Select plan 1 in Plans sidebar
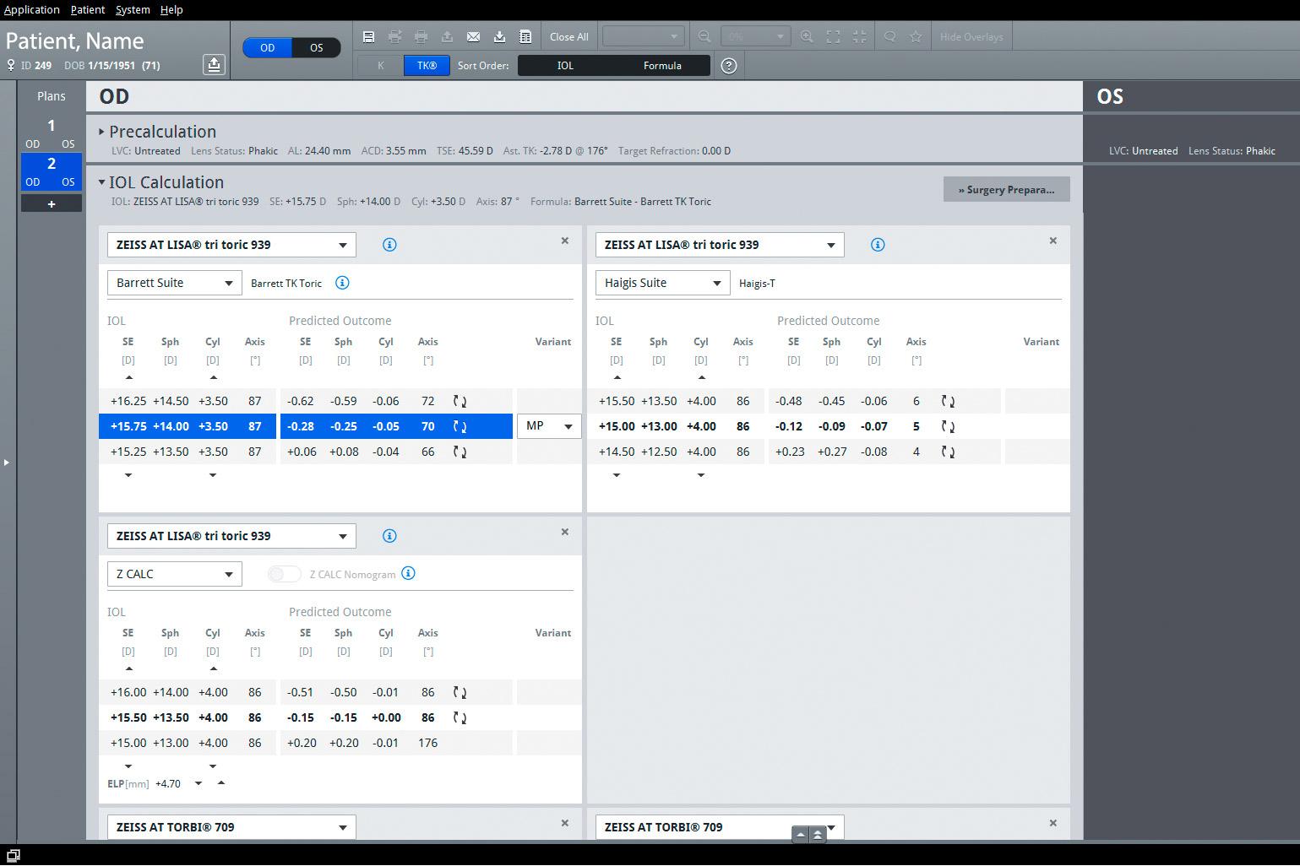Screen dimensions: 1300x866 click(x=52, y=133)
